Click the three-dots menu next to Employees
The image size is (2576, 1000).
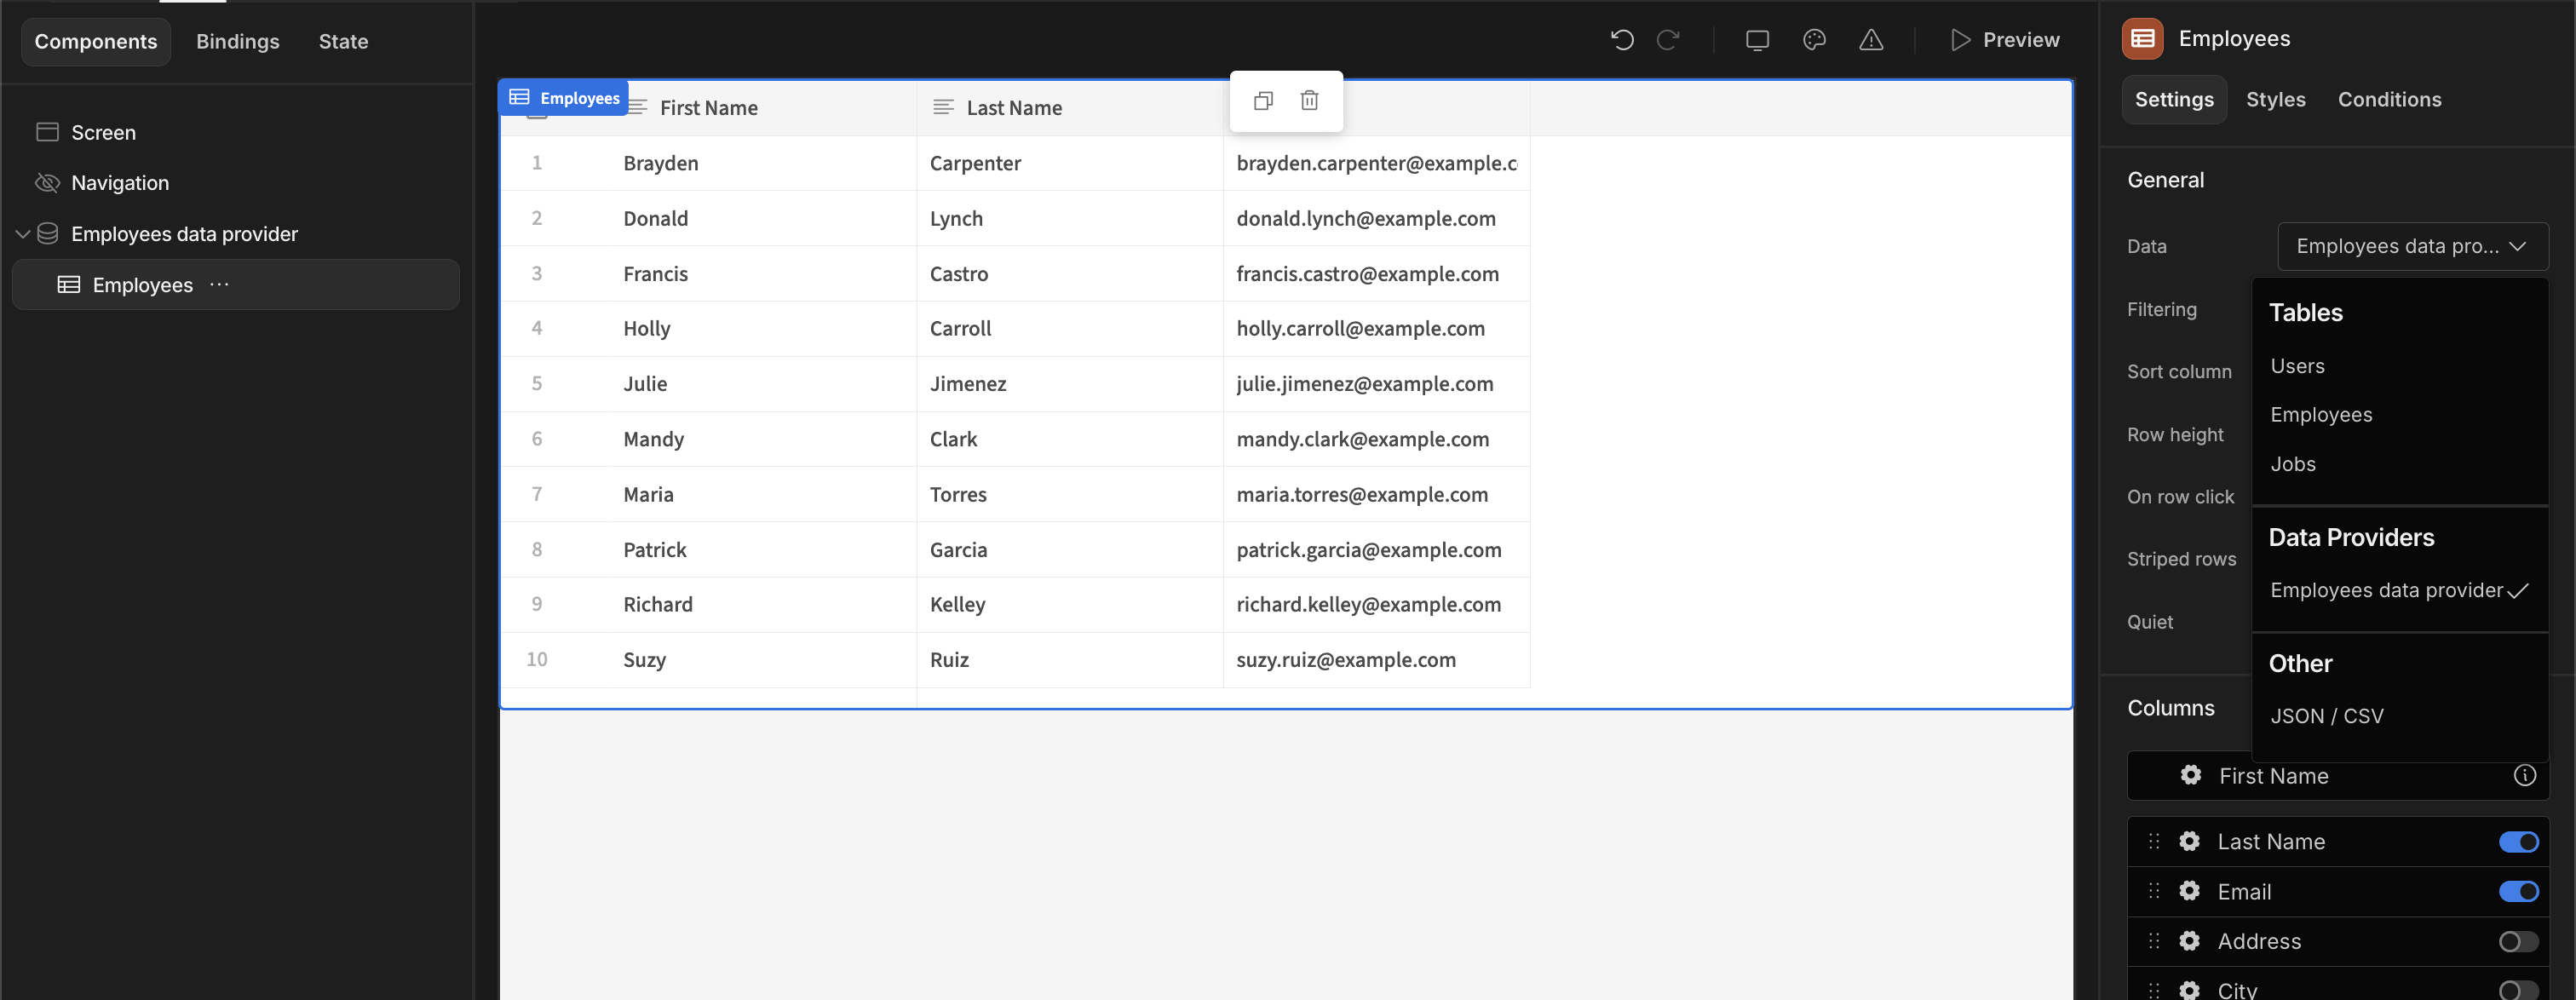click(219, 285)
